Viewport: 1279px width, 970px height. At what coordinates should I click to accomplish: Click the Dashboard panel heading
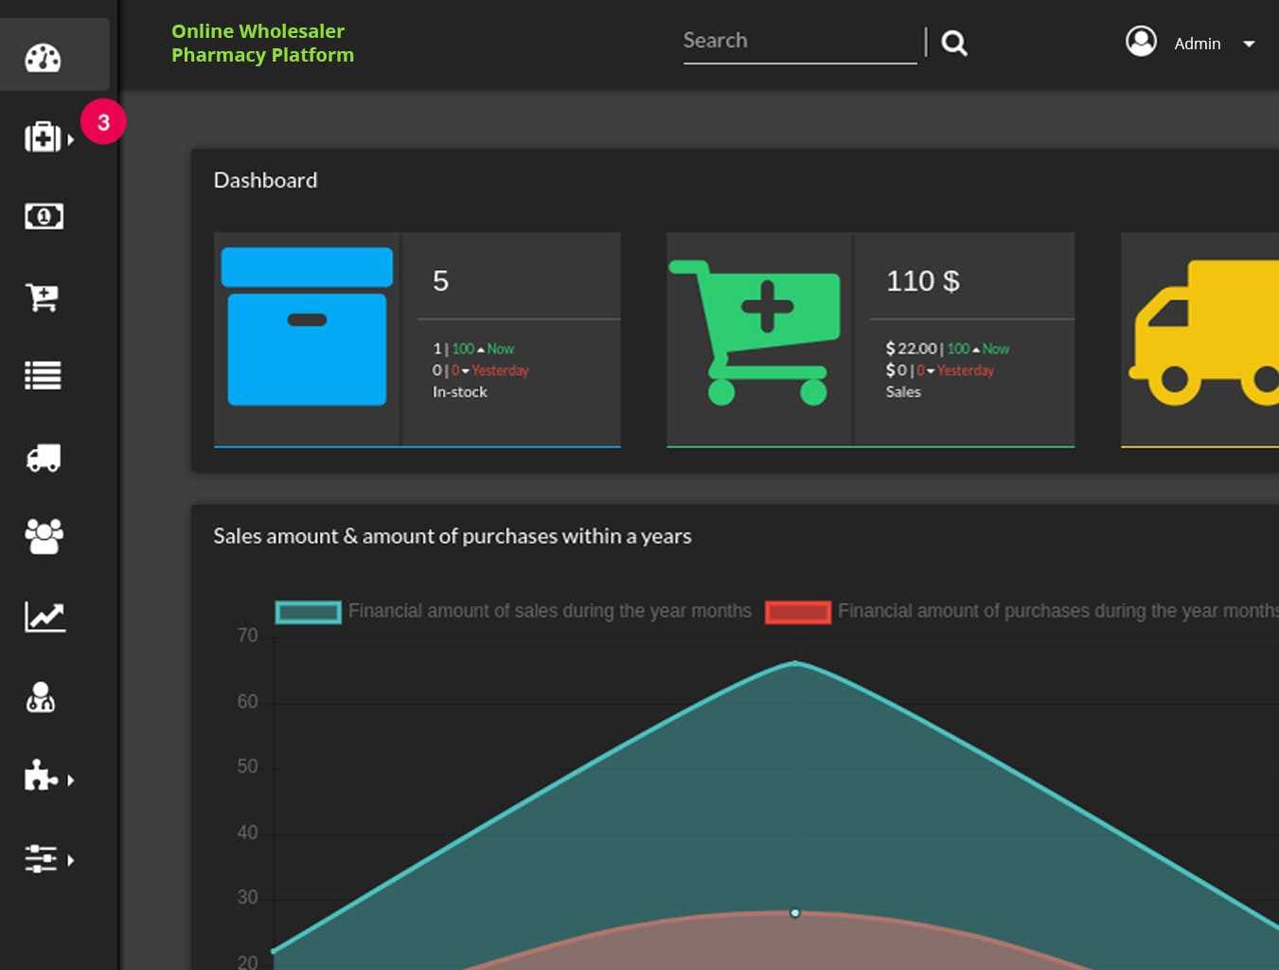tap(265, 180)
